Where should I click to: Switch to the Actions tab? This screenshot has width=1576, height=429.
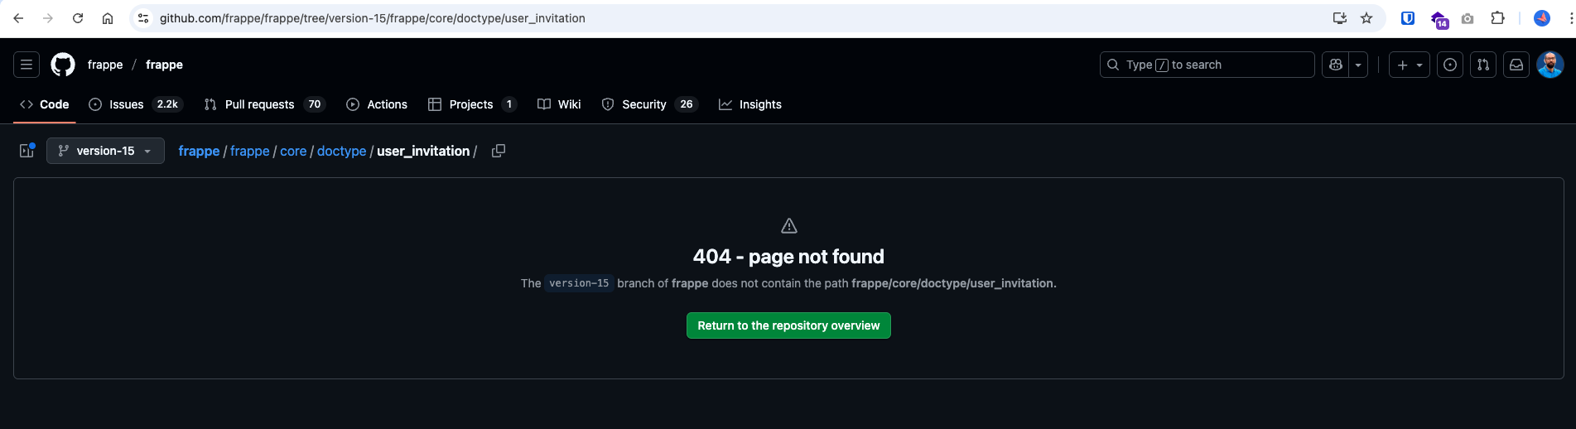coord(377,104)
